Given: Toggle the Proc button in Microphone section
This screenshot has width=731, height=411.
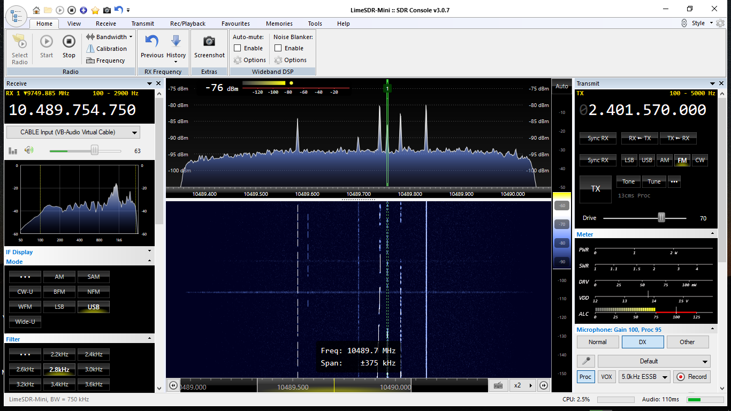Looking at the screenshot, I should point(585,377).
